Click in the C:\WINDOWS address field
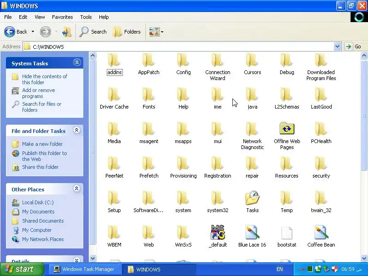The image size is (368, 276). tap(178, 46)
